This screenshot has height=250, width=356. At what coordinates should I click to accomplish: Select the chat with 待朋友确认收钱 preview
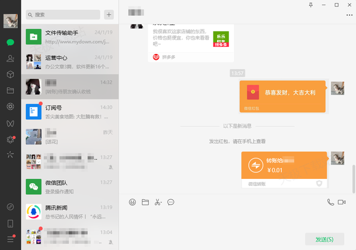coord(70,87)
